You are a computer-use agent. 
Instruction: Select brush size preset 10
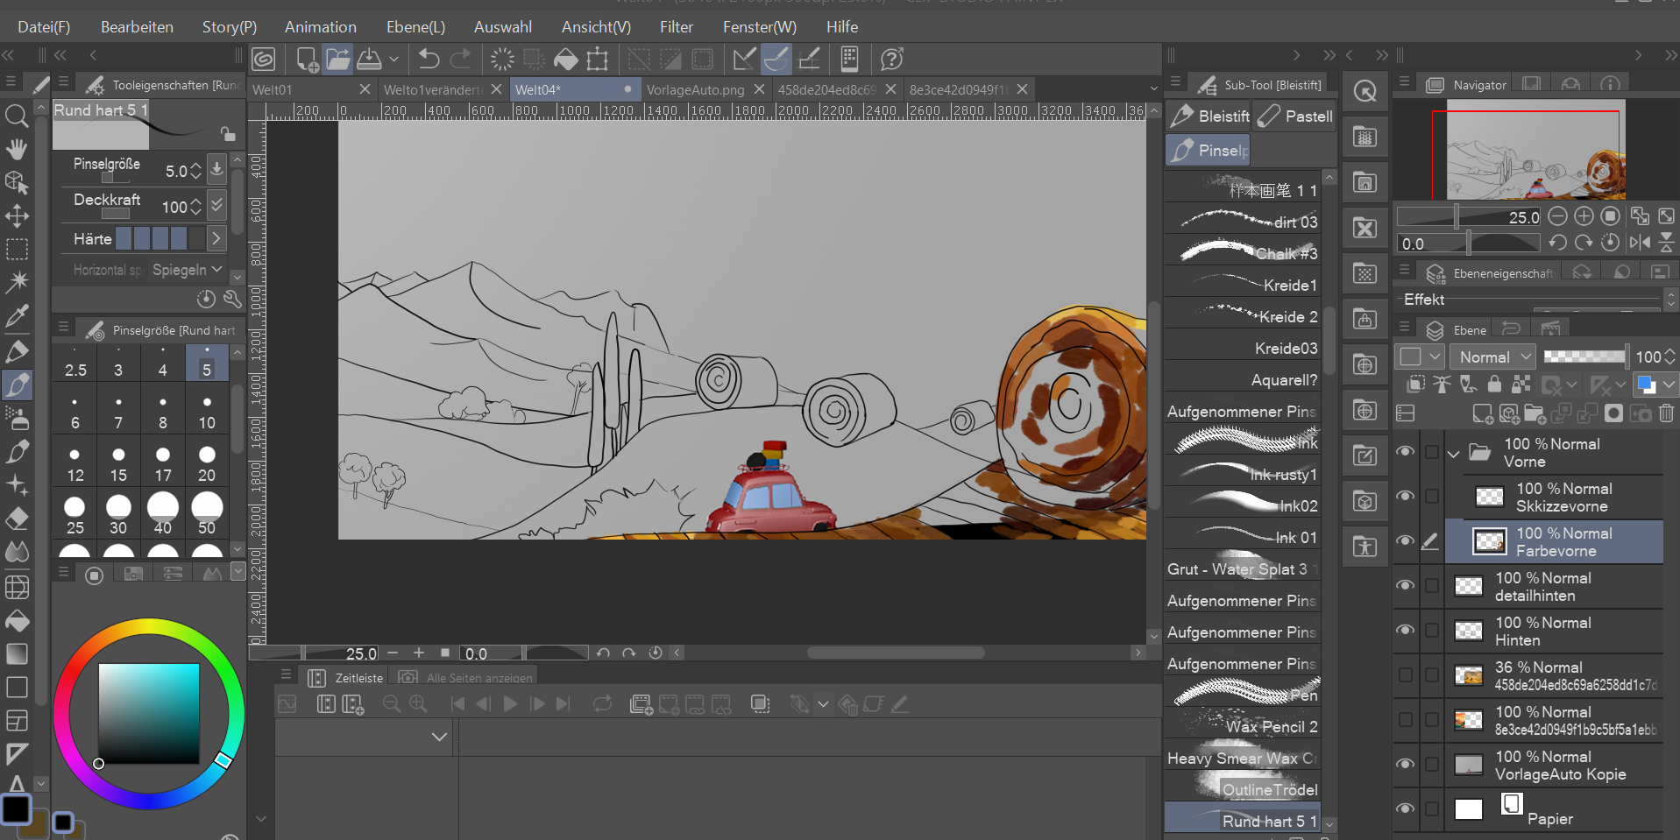[207, 413]
